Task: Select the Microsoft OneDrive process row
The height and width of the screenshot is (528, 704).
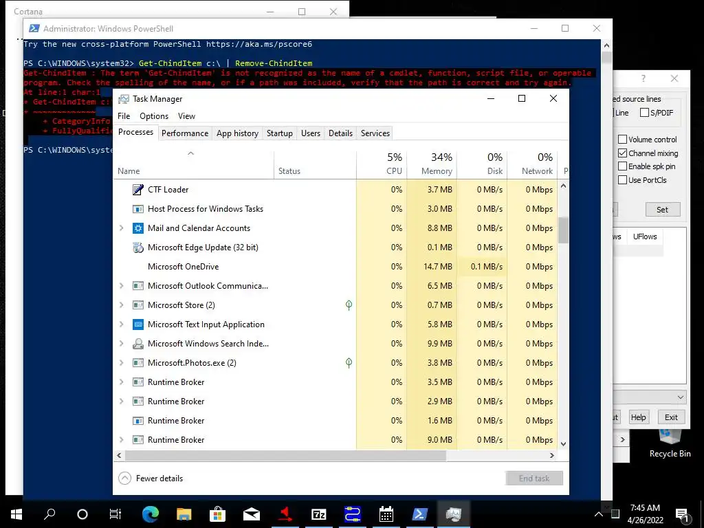Action: (335, 267)
